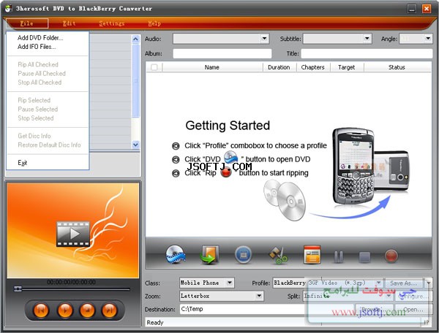Click the Album input field

[222, 53]
